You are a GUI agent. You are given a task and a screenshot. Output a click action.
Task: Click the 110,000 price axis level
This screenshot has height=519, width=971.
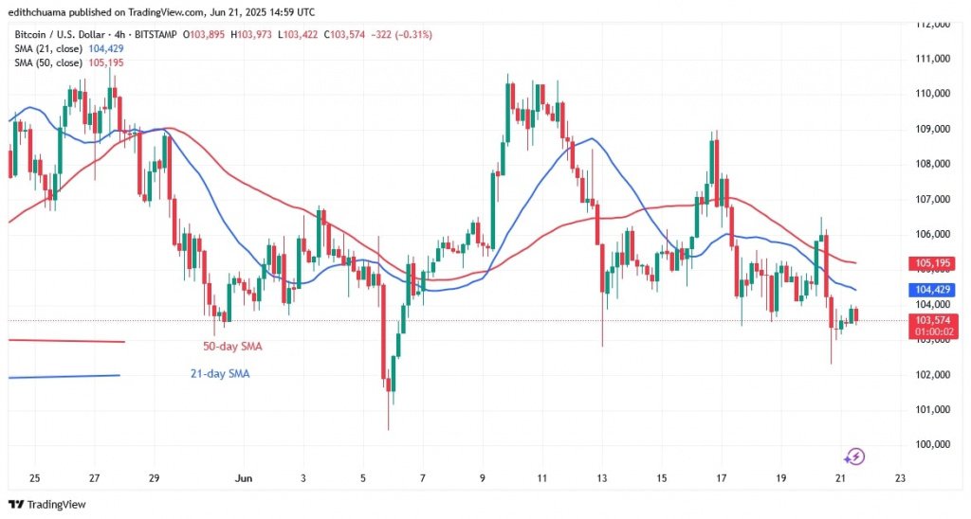[x=933, y=94]
